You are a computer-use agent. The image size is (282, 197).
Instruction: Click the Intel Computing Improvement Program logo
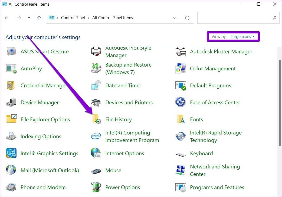96,136
